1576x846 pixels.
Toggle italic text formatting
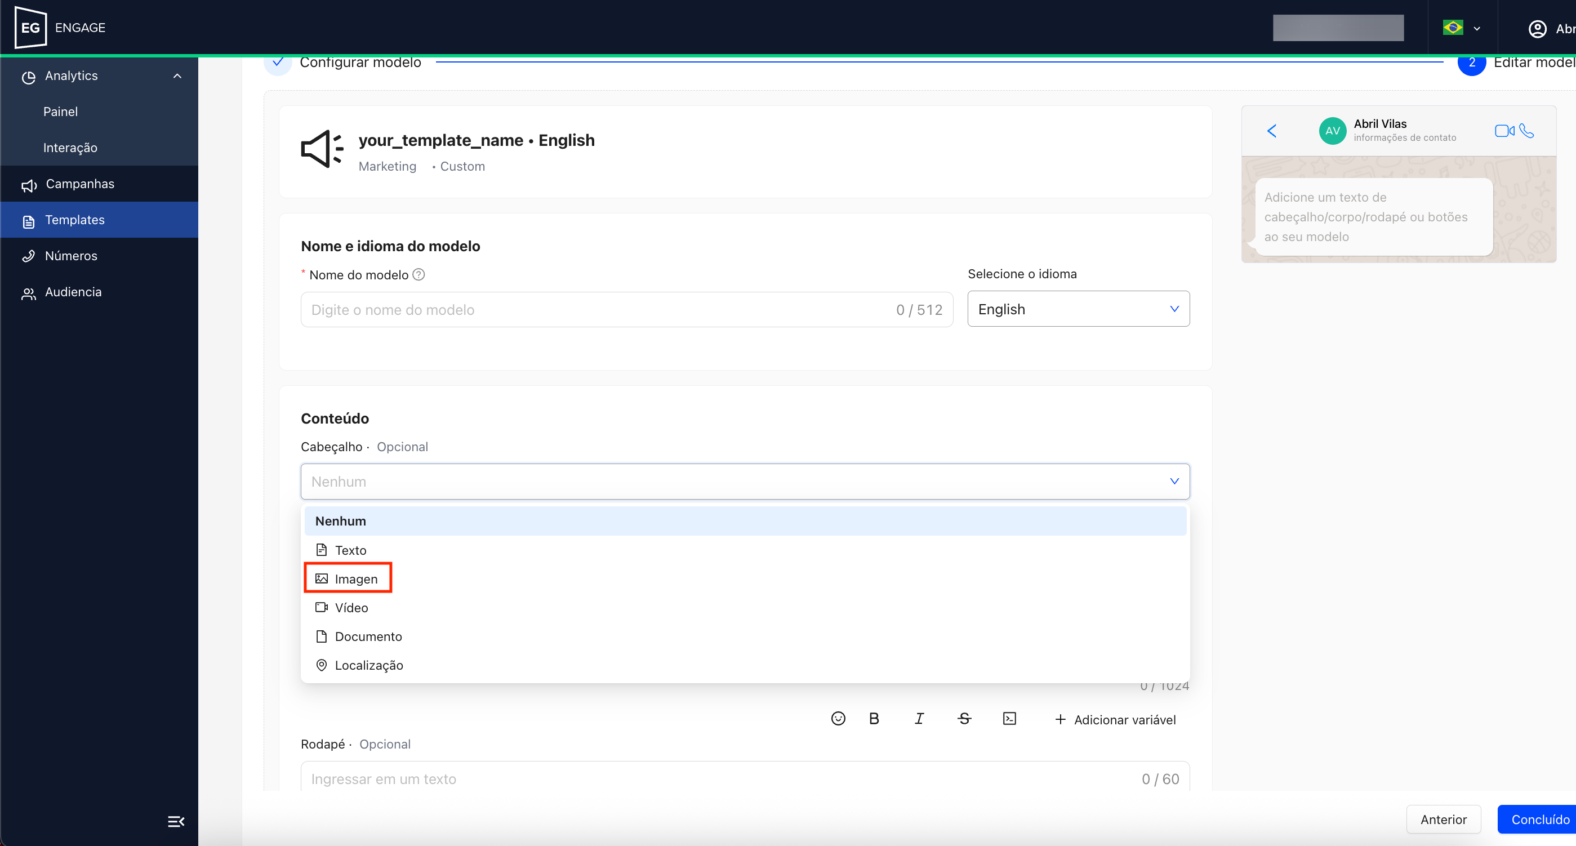[x=919, y=719]
